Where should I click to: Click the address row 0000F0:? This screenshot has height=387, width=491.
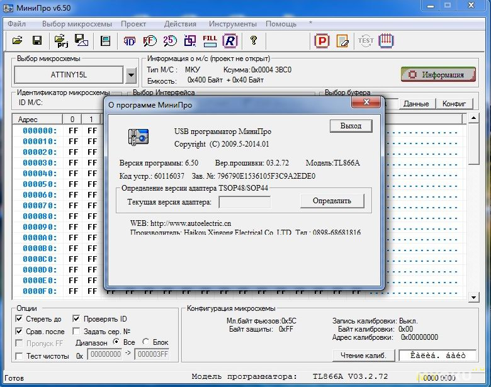[40, 291]
